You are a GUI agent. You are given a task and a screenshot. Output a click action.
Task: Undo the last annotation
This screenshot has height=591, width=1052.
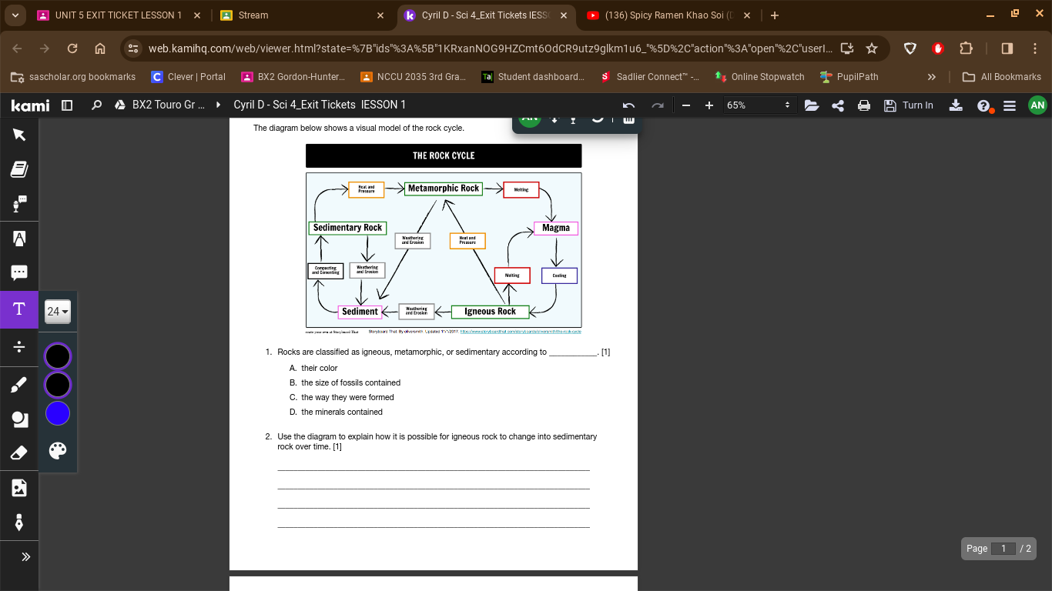[x=628, y=105]
